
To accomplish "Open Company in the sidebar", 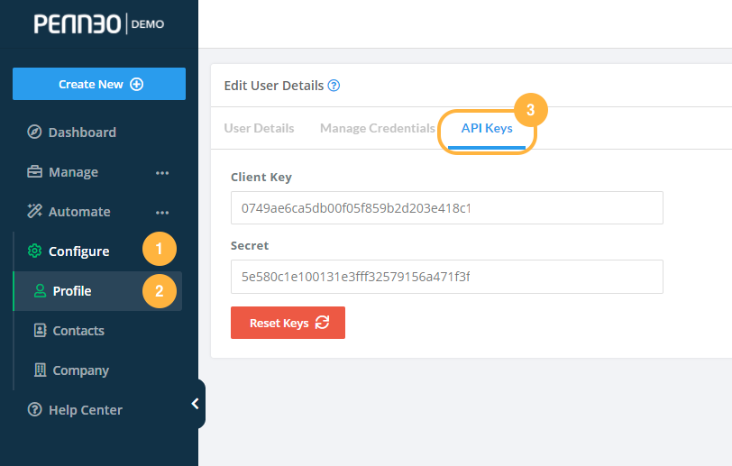I will click(80, 370).
